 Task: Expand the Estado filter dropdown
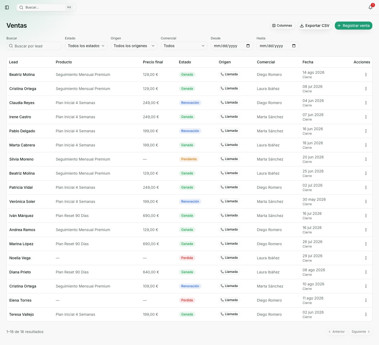[86, 46]
